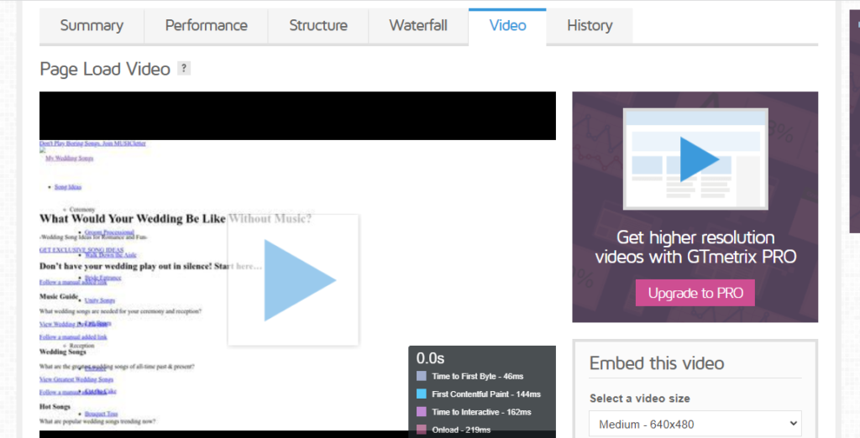This screenshot has height=438, width=860.
Task: Click the Upgrade to PRO button
Action: pyautogui.click(x=695, y=293)
